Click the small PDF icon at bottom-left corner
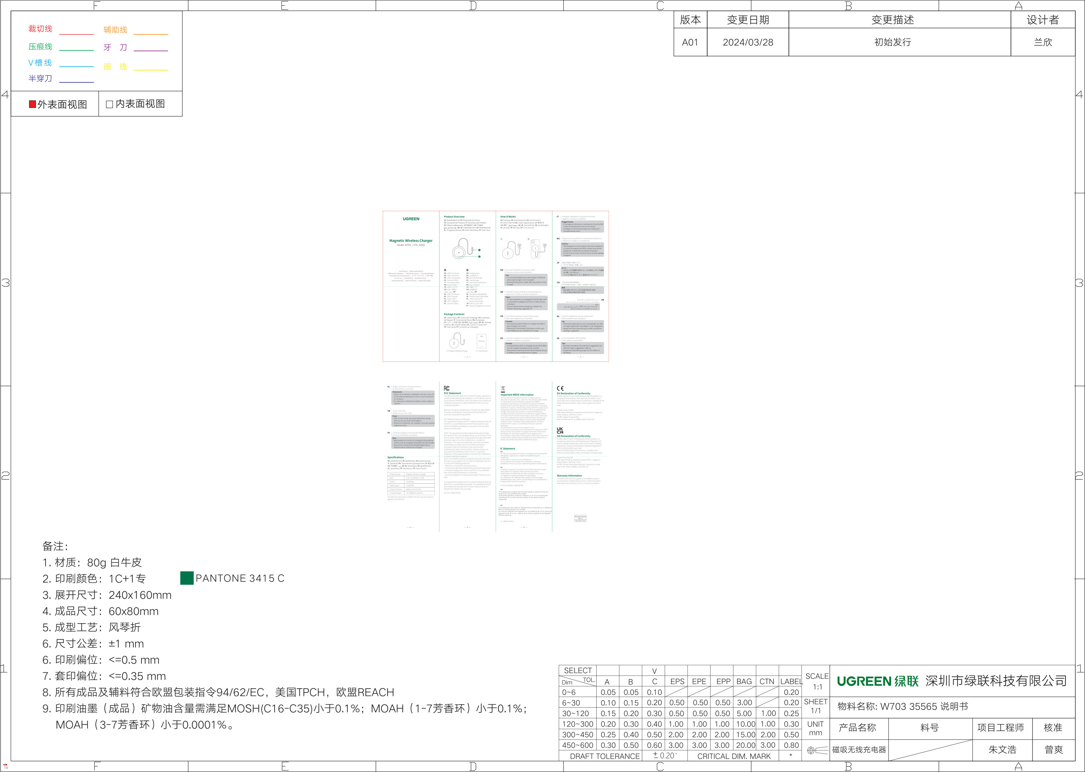This screenshot has height=772, width=1085. pyautogui.click(x=5, y=766)
